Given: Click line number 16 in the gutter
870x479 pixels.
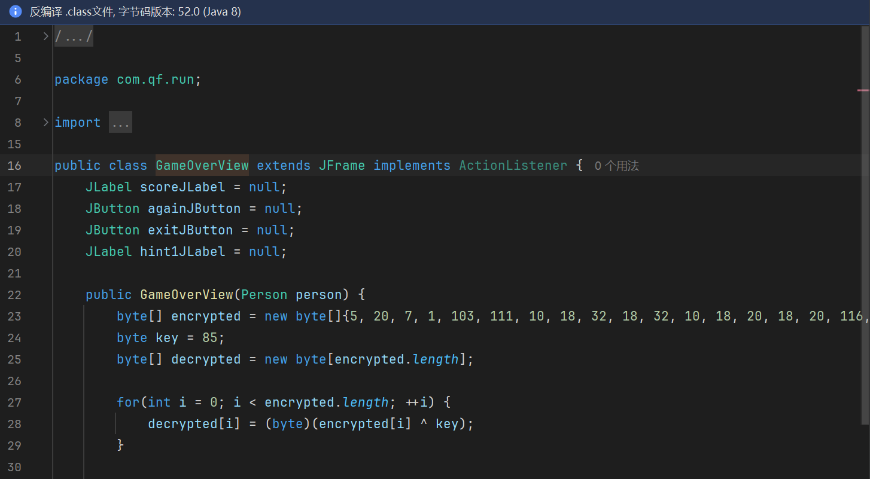Looking at the screenshot, I should [14, 166].
